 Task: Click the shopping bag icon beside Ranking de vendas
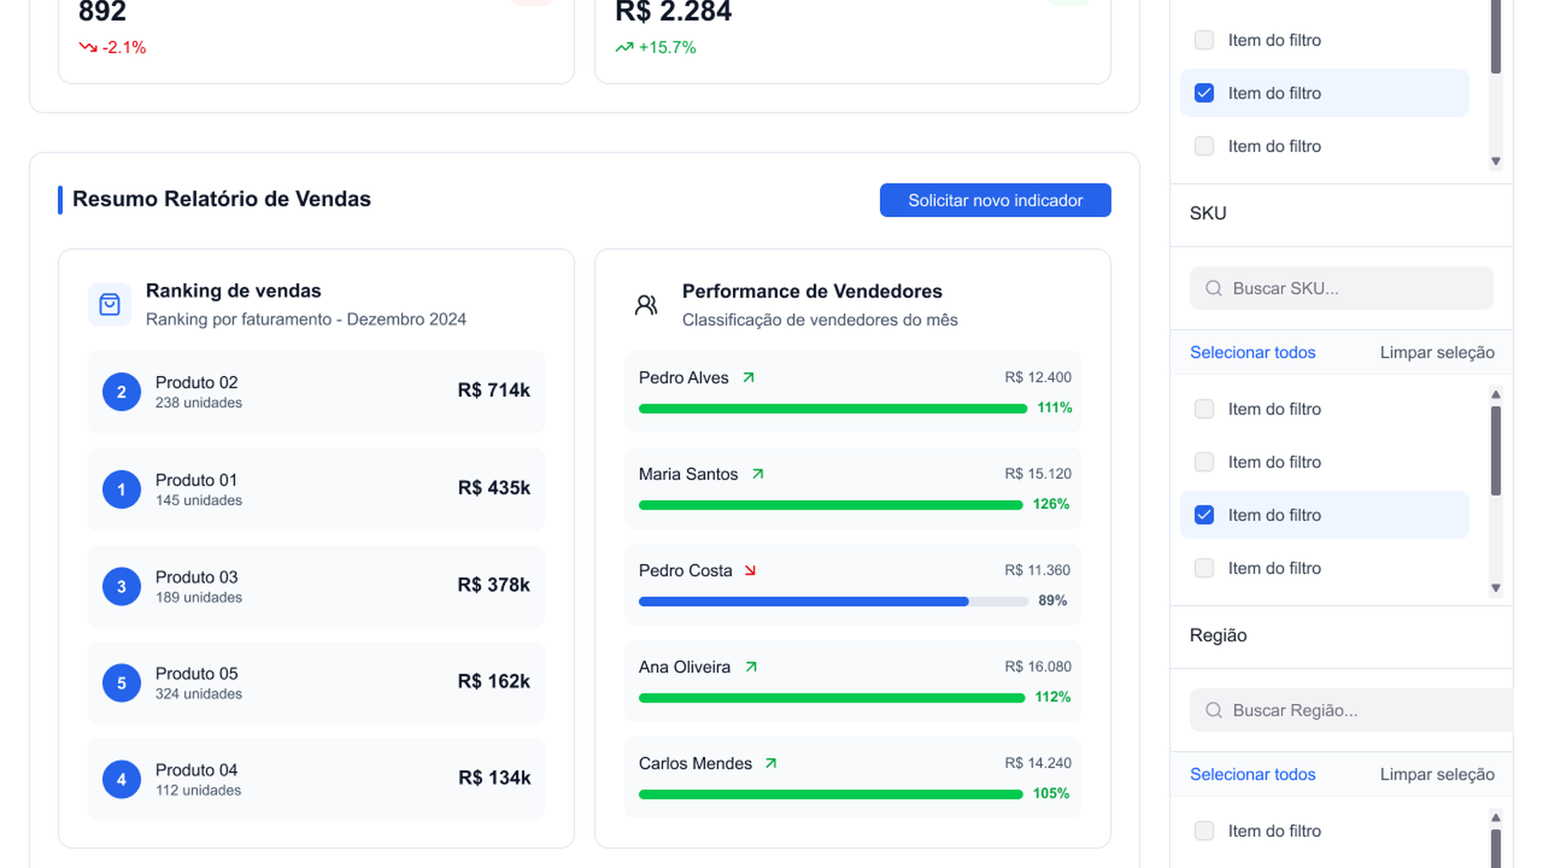click(109, 305)
